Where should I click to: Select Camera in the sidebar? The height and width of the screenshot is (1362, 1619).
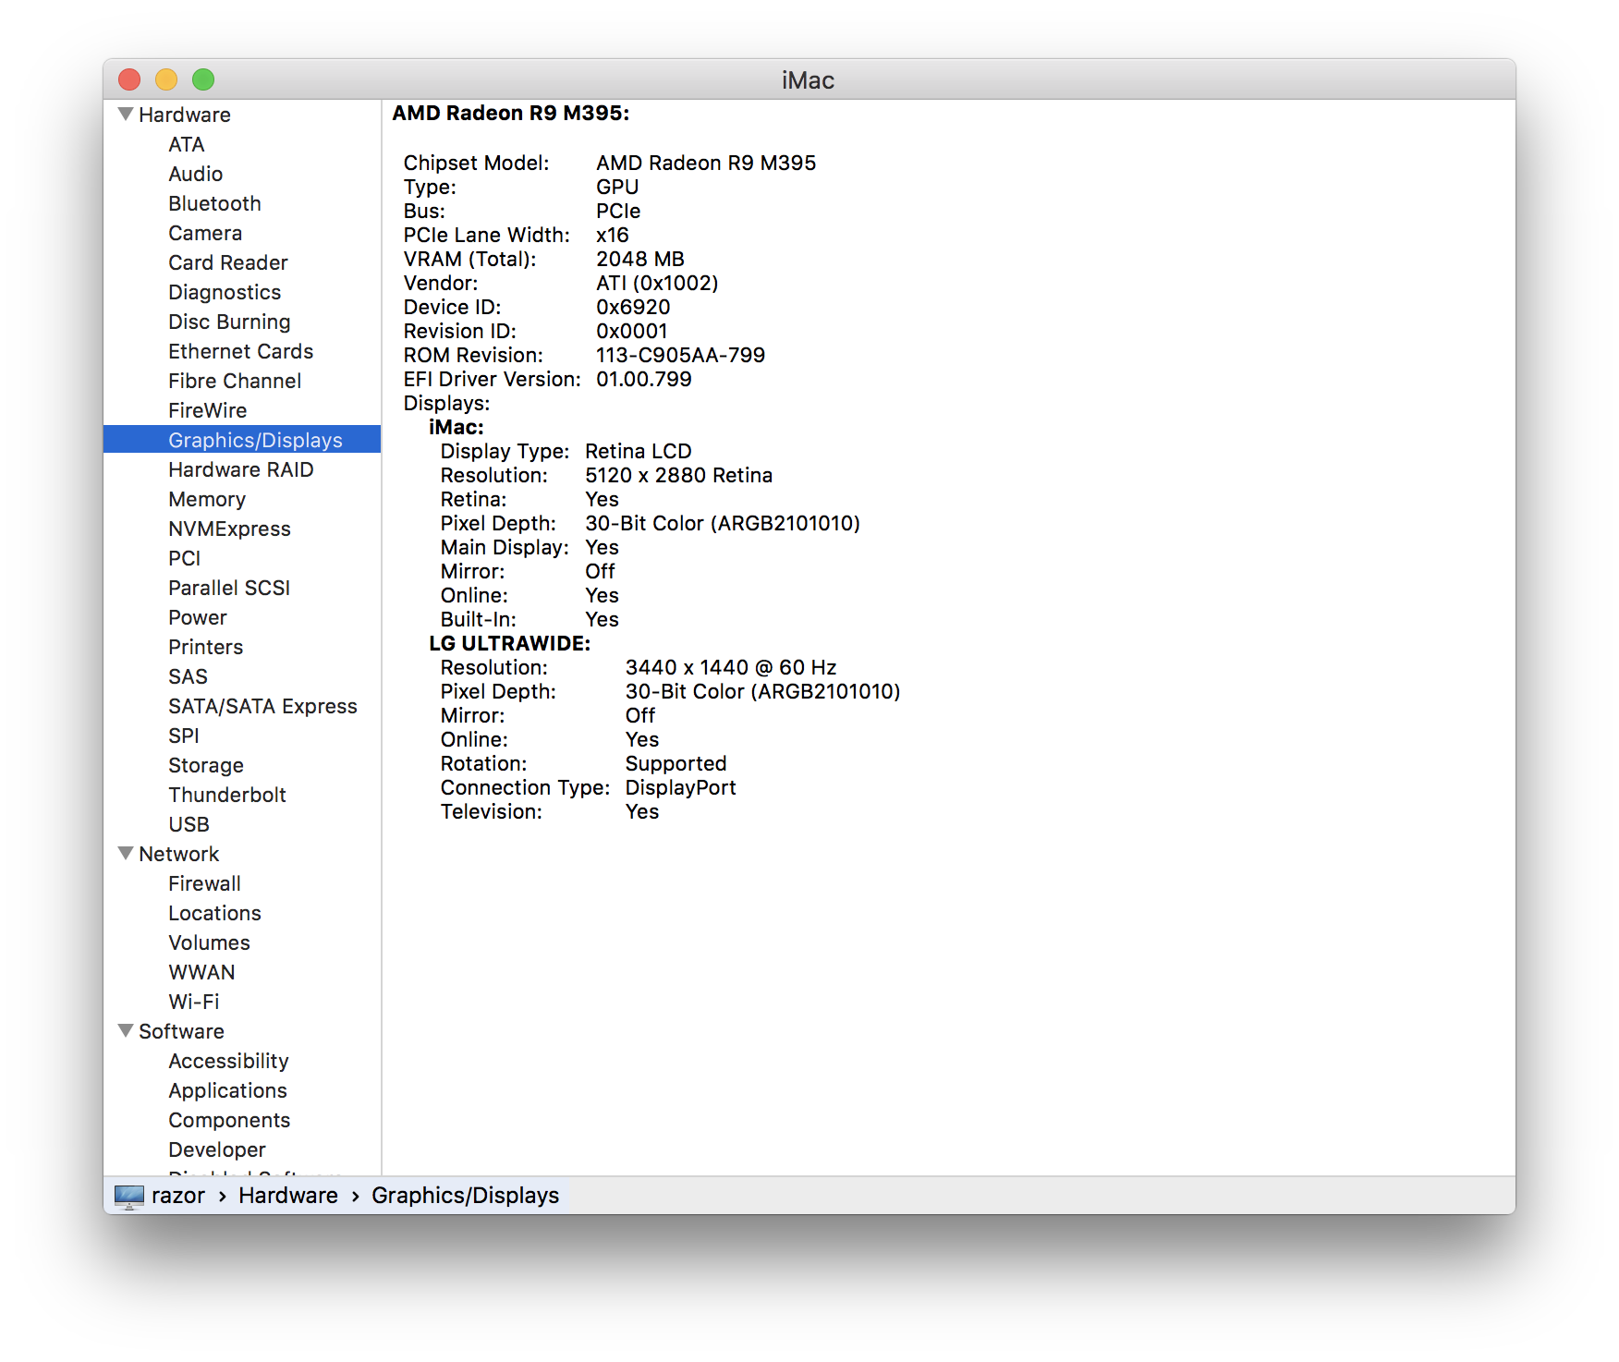click(x=205, y=233)
